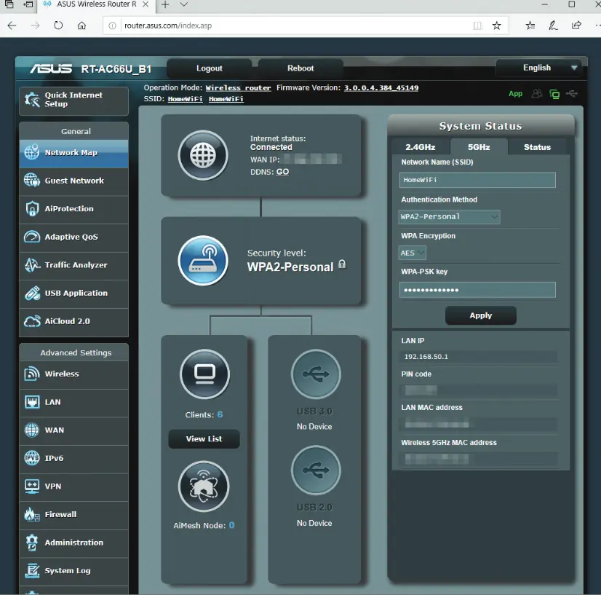
Task: Expand the Authentication Method dropdown
Action: pyautogui.click(x=449, y=216)
